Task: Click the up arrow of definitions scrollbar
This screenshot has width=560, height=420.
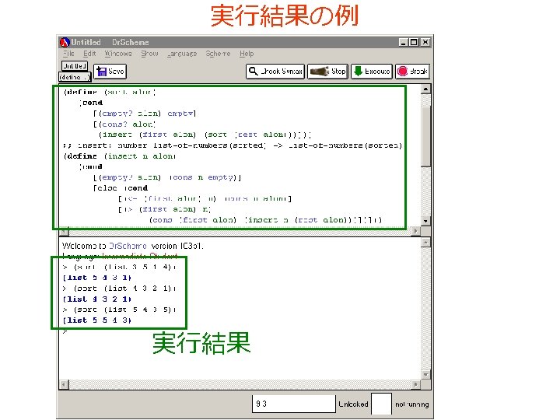Action: (425, 89)
